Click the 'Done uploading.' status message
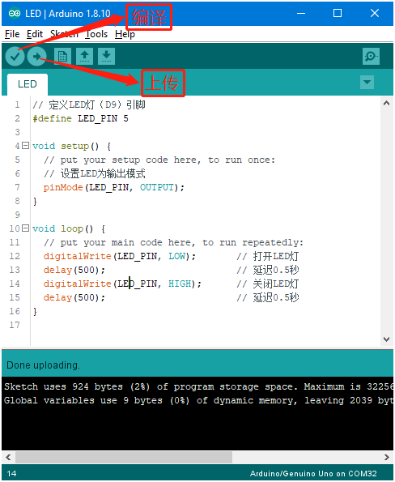 click(44, 365)
